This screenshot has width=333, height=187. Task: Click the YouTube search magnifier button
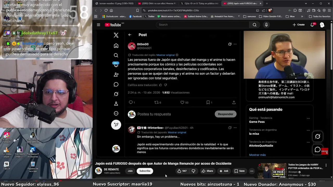pyautogui.click(x=254, y=25)
